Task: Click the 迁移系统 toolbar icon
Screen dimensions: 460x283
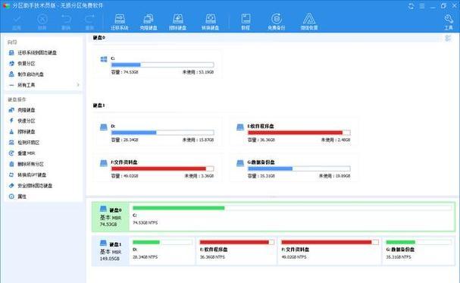Action: tap(120, 22)
